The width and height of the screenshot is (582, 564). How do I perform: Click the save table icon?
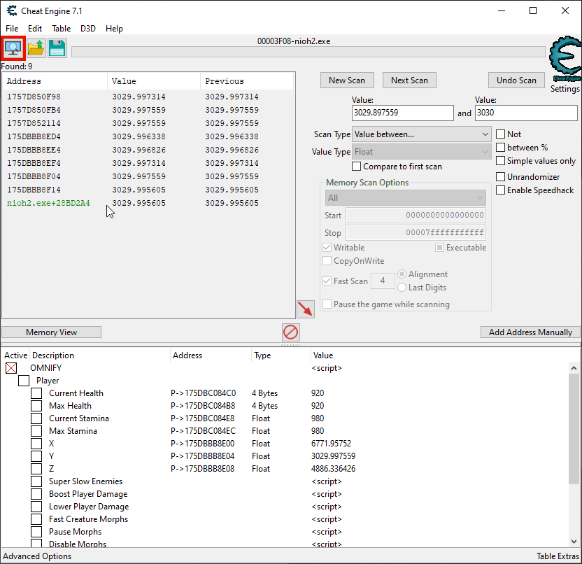(57, 48)
